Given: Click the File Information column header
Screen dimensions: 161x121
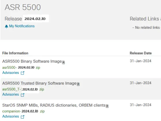Looking at the screenshot, I should click(x=15, y=53).
